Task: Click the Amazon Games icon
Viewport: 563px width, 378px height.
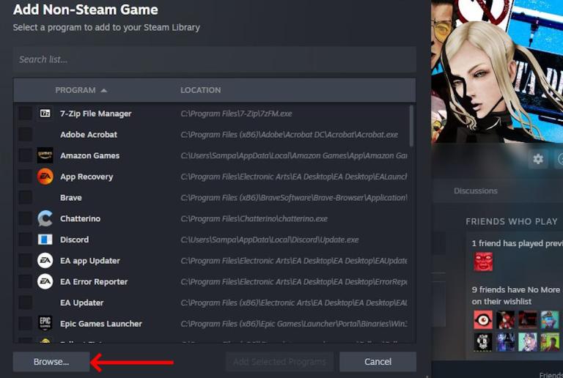Action: pos(45,155)
